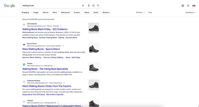
Task: Click the Sports Direct site favicon
Action: [x=24, y=45]
